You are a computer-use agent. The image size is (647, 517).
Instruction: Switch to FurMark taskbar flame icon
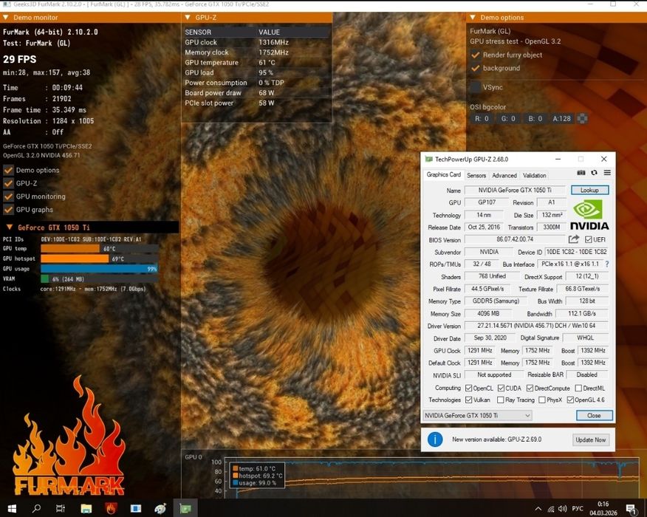click(111, 508)
